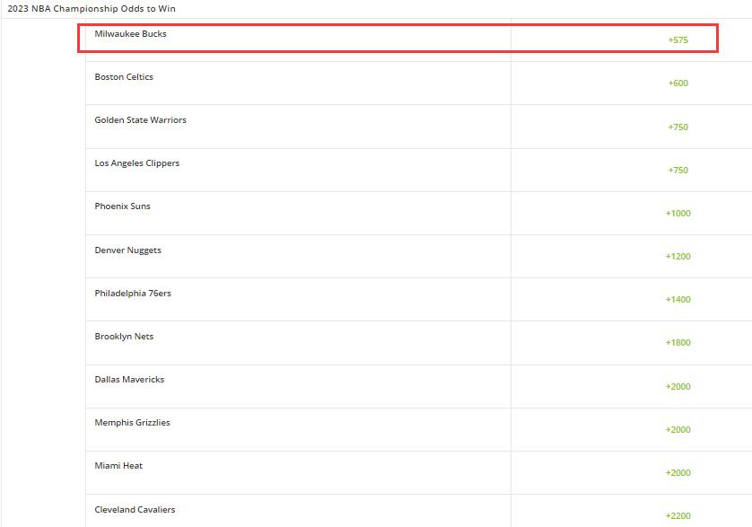Click the +2000 odds for Dallas Mavericks

click(x=678, y=386)
